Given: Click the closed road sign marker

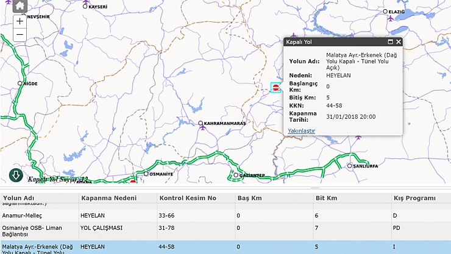Looking at the screenshot, I should pyautogui.click(x=276, y=88).
